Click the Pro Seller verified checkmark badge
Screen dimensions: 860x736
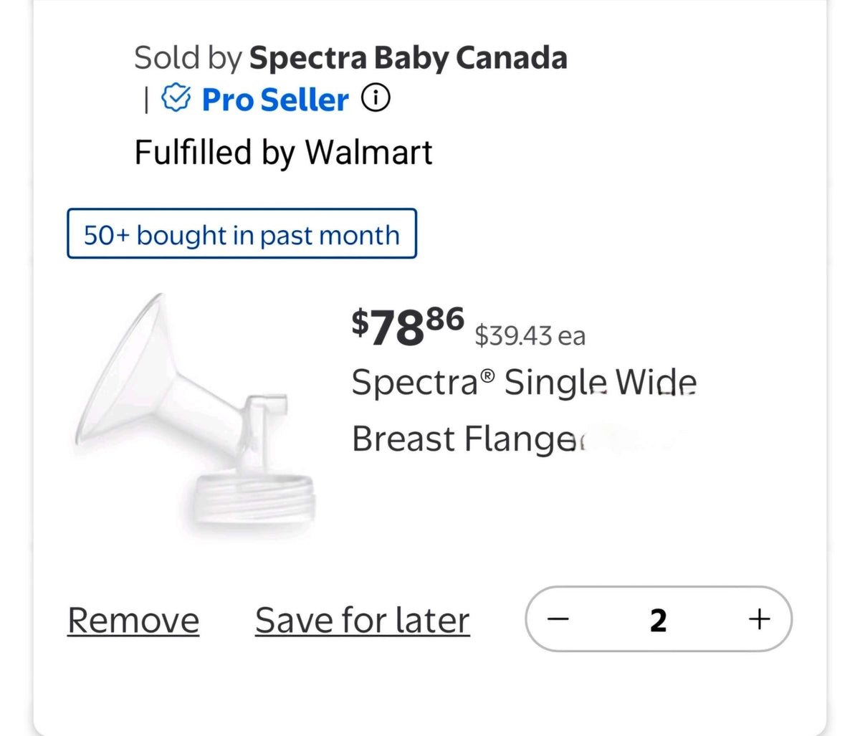point(175,99)
